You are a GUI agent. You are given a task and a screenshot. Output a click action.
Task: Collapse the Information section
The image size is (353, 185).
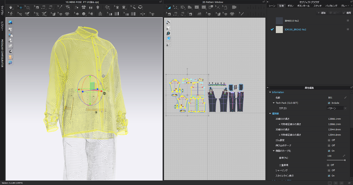point(270,92)
